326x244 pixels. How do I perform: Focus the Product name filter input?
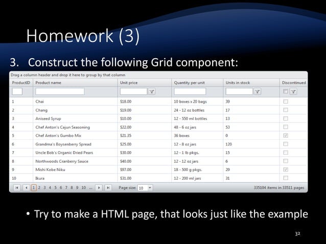click(x=60, y=91)
